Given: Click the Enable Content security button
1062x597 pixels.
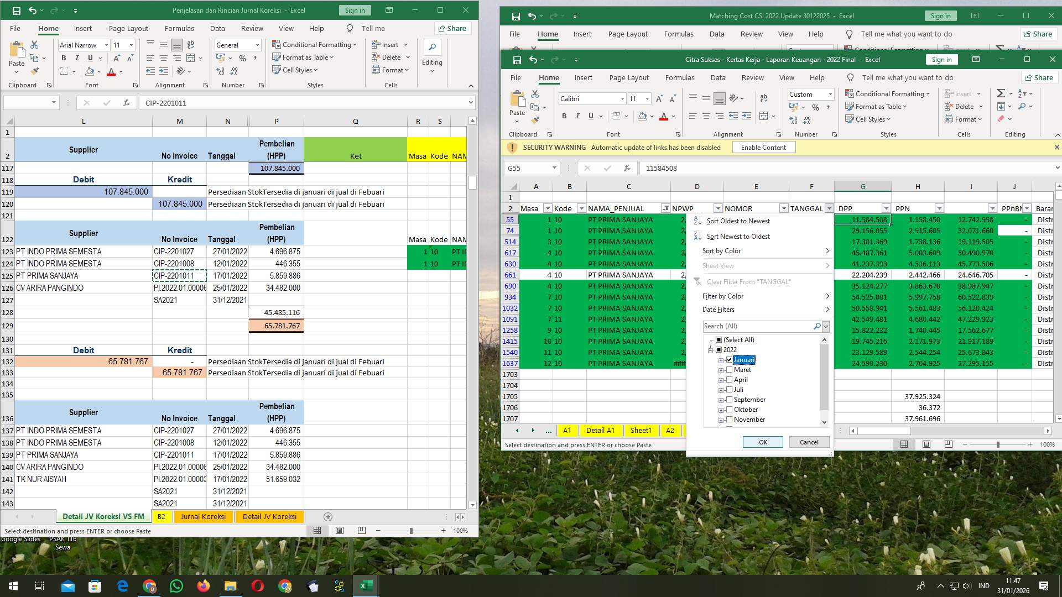Looking at the screenshot, I should click(x=763, y=147).
